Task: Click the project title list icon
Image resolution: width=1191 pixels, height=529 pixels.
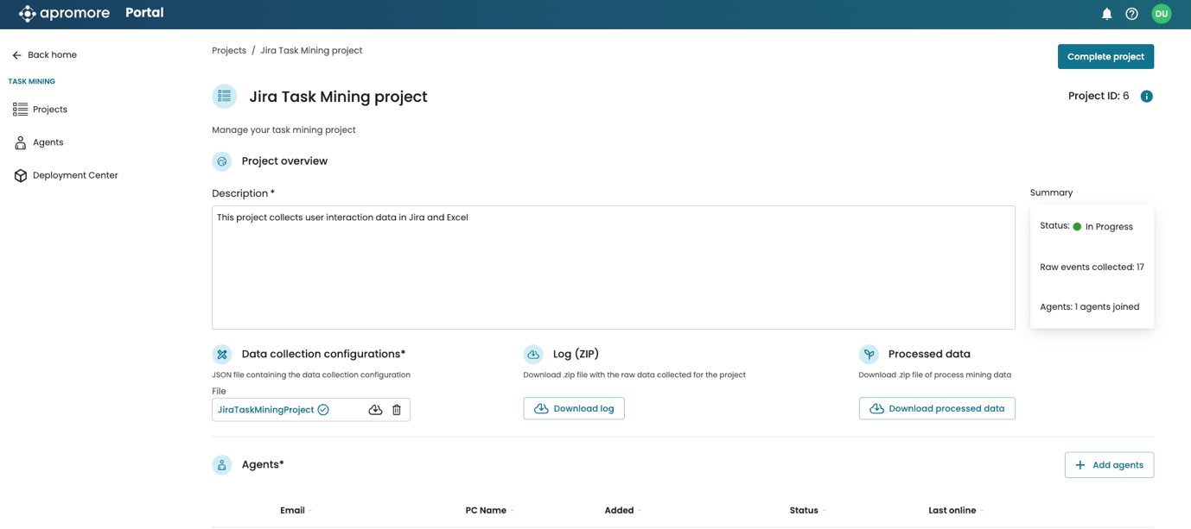Action: [224, 96]
